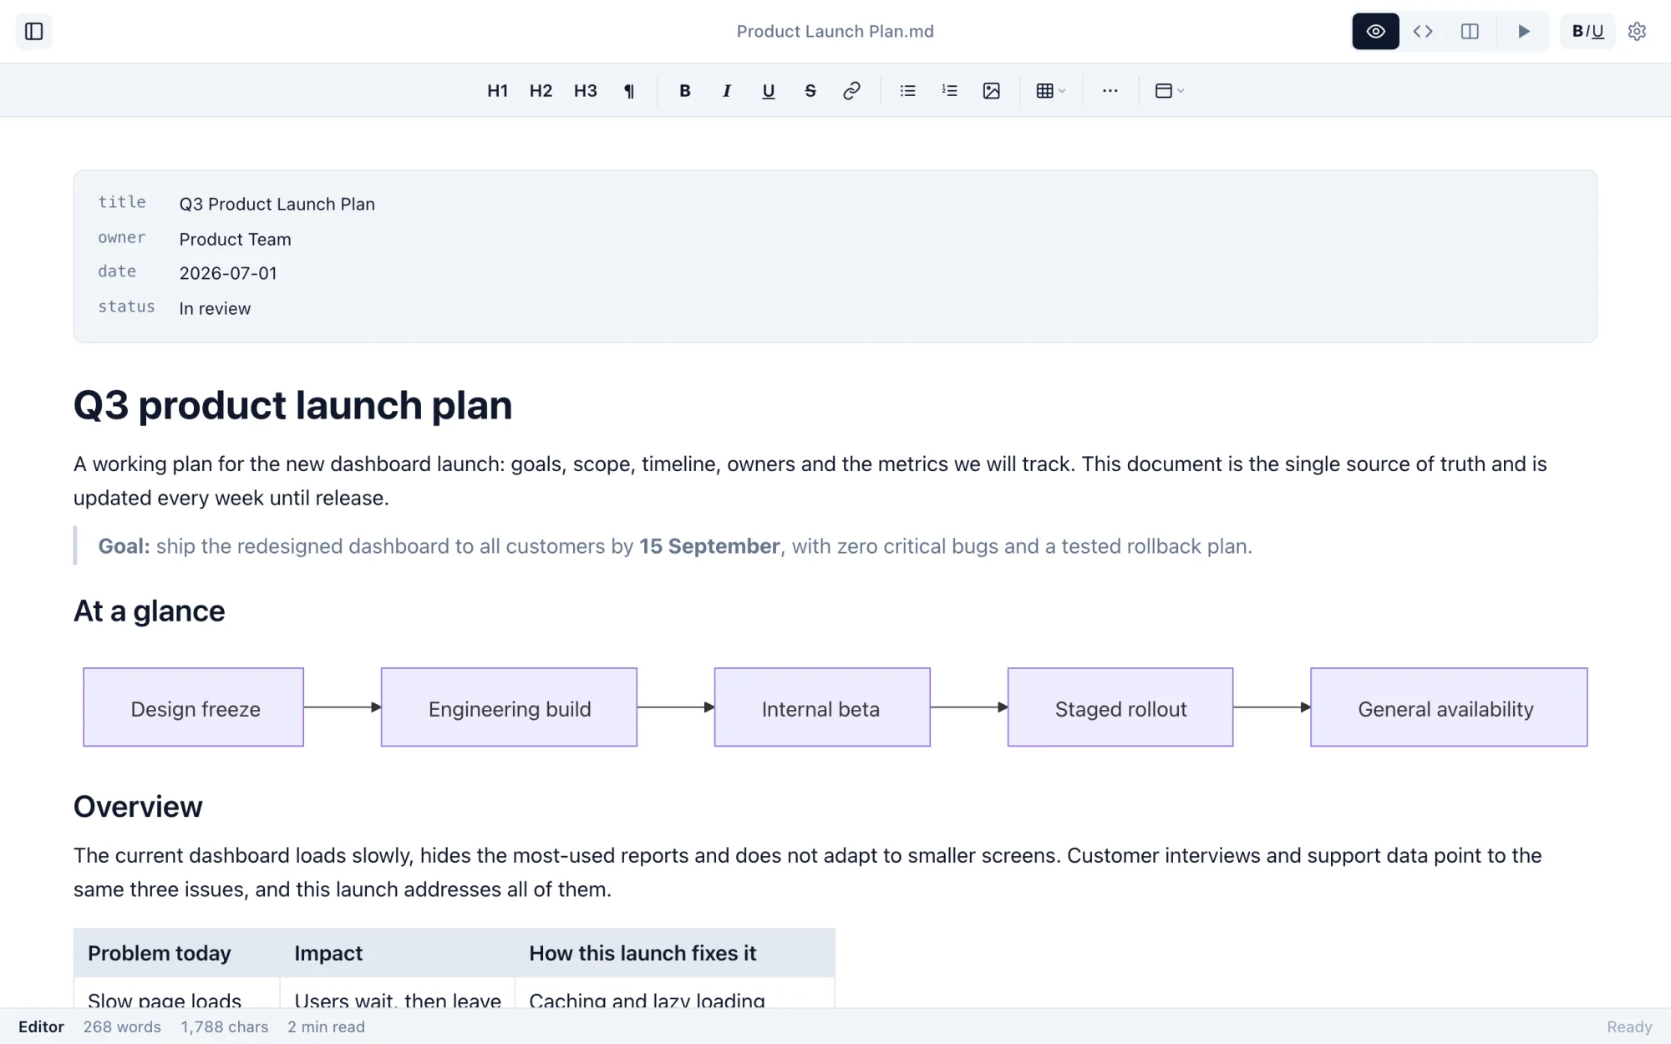The width and height of the screenshot is (1671, 1044).
Task: Click the status value In review
Action: coord(215,309)
